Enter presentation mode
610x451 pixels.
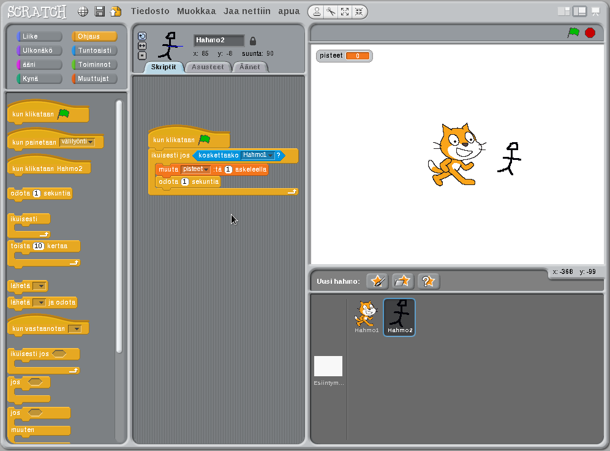click(595, 12)
